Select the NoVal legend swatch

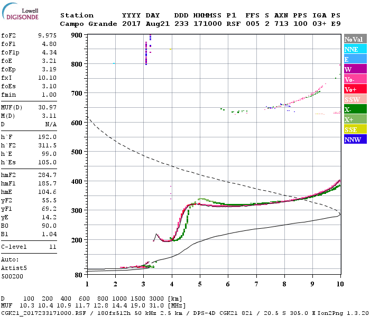[355, 39]
